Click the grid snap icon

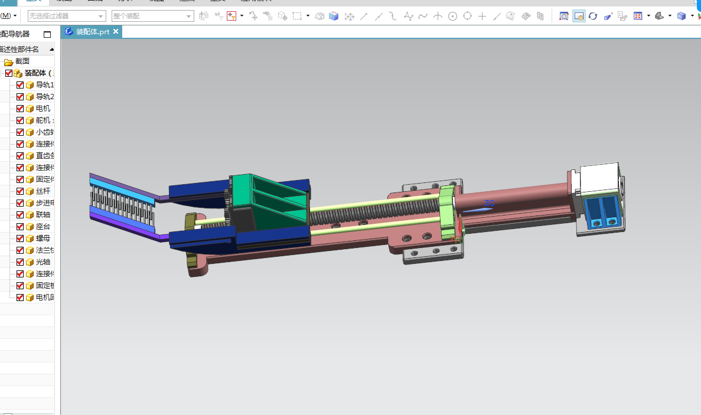[540, 16]
